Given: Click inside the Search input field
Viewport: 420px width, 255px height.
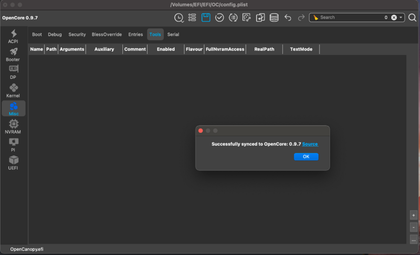Looking at the screenshot, I should pos(349,17).
